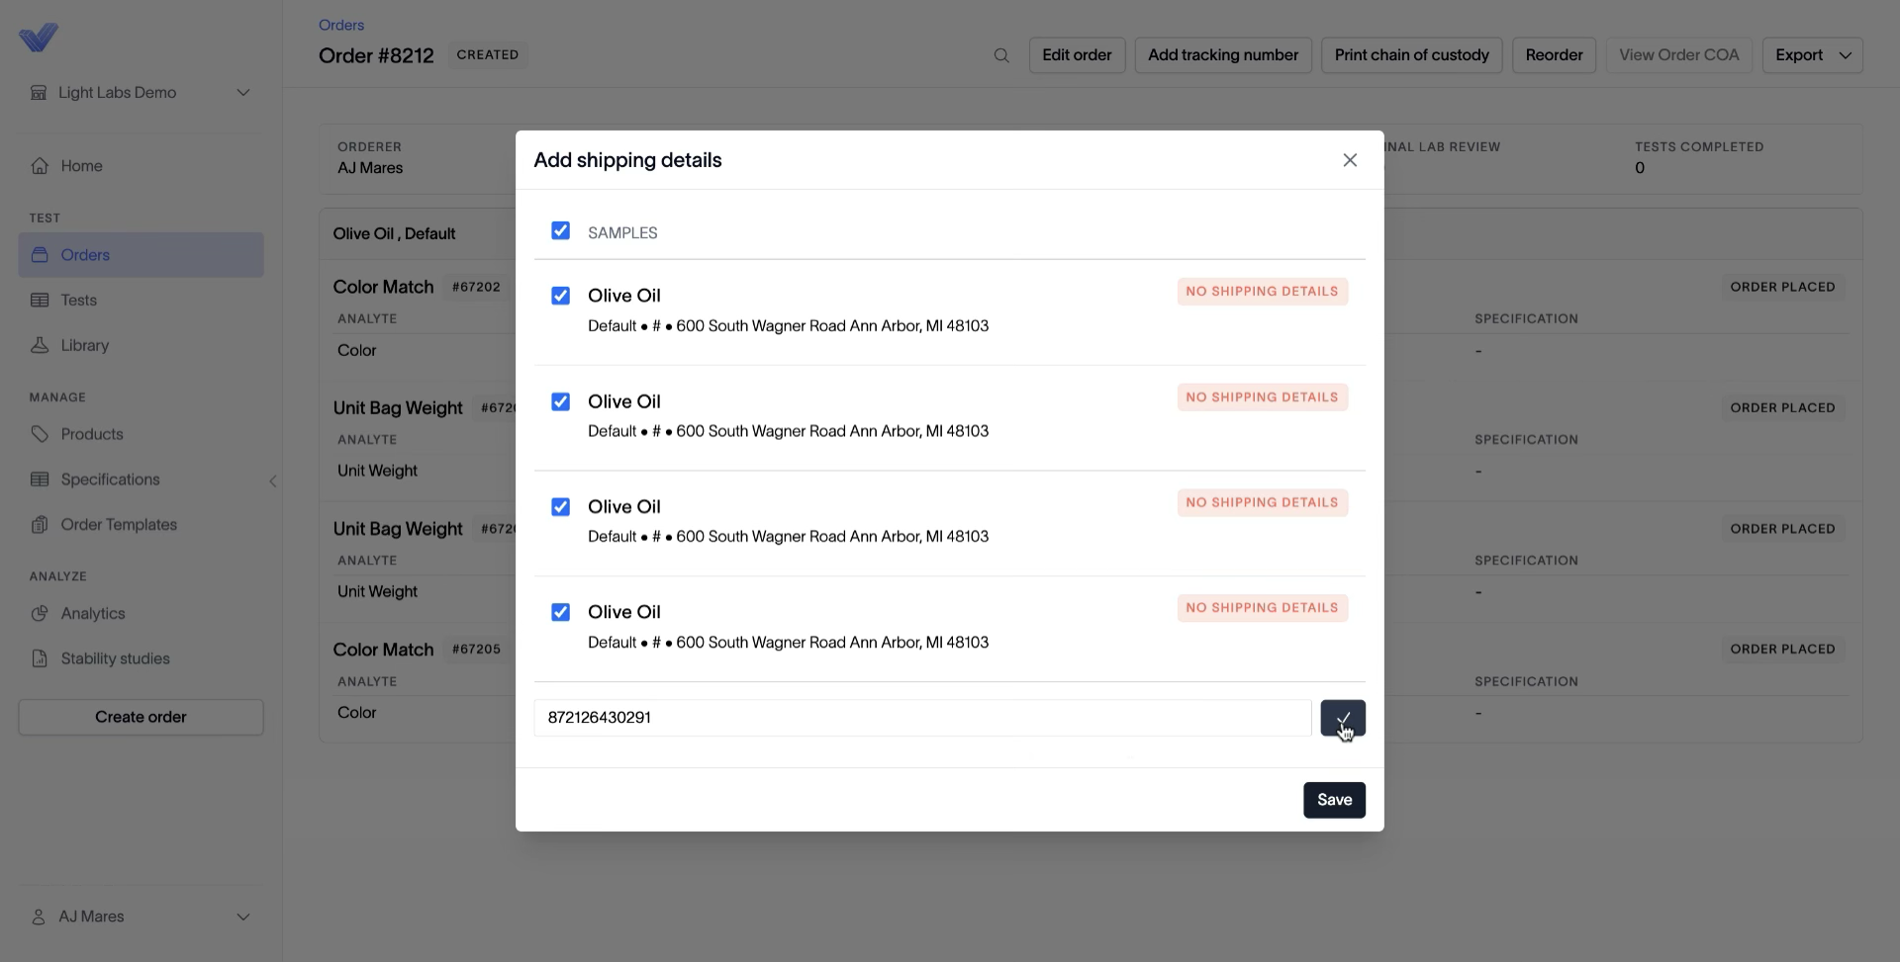The width and height of the screenshot is (1900, 962).
Task: Open Products in the sidebar
Action: click(x=141, y=434)
